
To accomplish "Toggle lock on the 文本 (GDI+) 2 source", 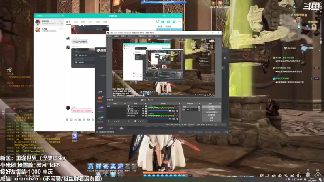I will coord(146,106).
